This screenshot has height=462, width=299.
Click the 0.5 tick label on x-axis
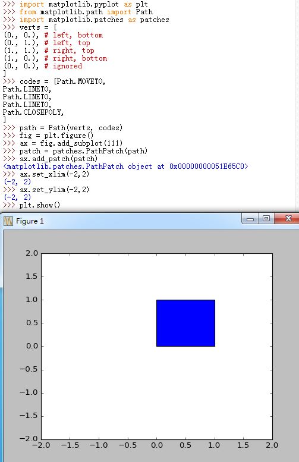pos(185,445)
